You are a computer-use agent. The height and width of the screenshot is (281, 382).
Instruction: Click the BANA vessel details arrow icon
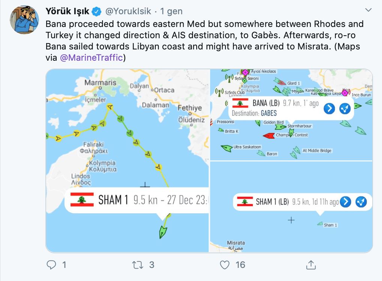coord(329,109)
